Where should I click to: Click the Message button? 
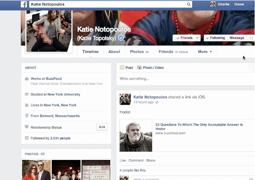point(237,38)
